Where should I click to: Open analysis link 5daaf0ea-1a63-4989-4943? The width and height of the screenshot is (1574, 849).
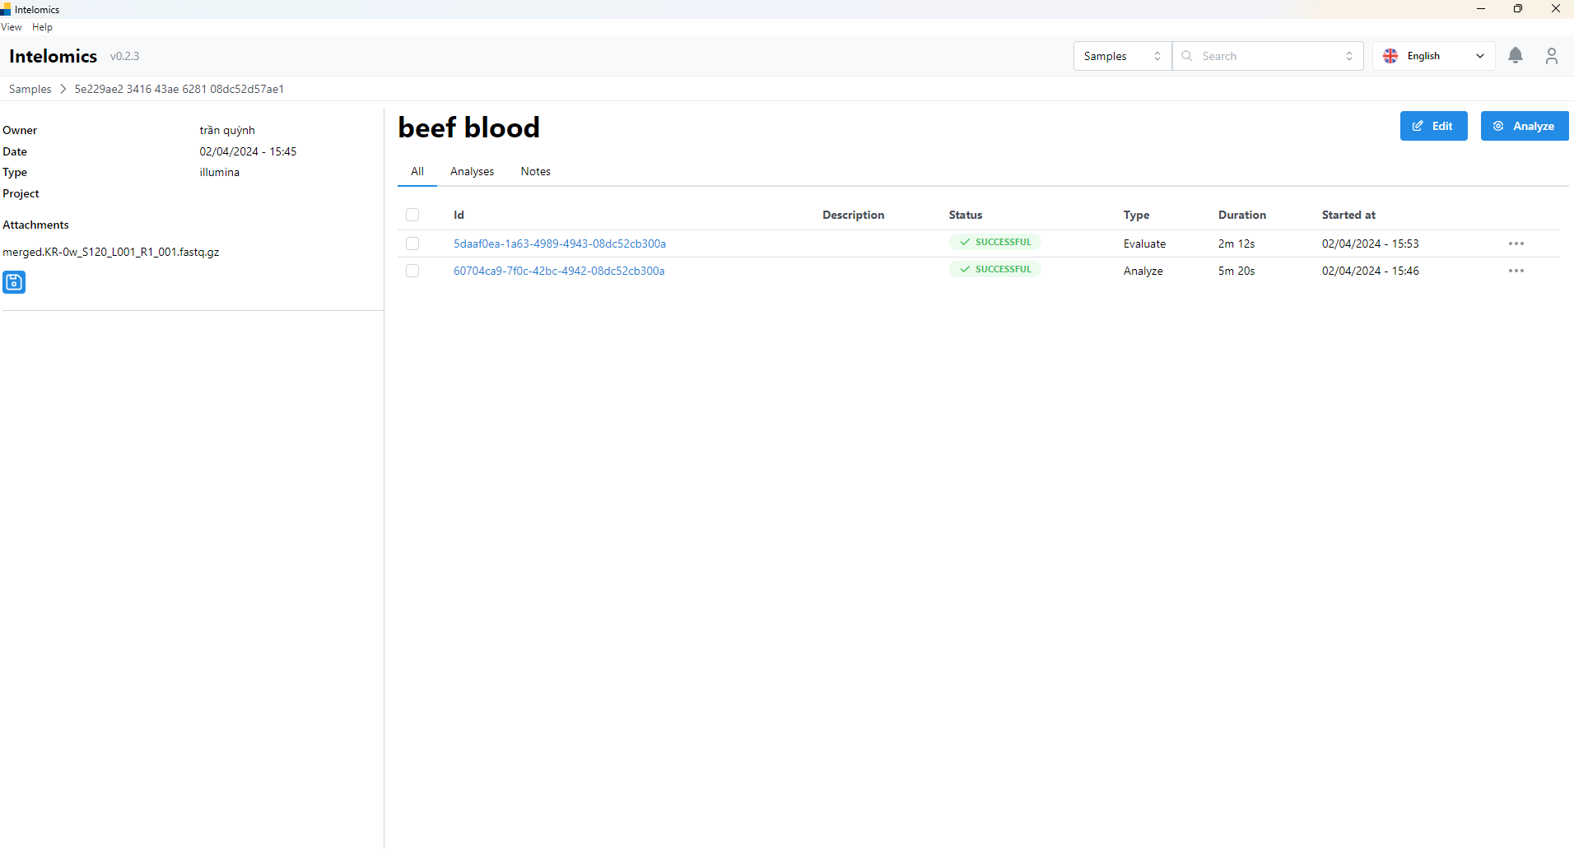pos(559,244)
